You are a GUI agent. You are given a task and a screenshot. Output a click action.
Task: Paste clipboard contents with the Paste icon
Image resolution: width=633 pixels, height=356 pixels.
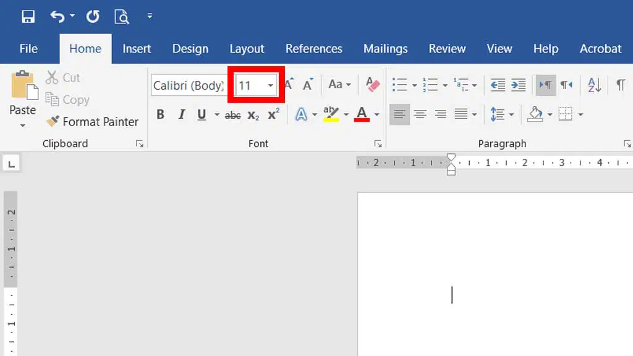pos(24,85)
